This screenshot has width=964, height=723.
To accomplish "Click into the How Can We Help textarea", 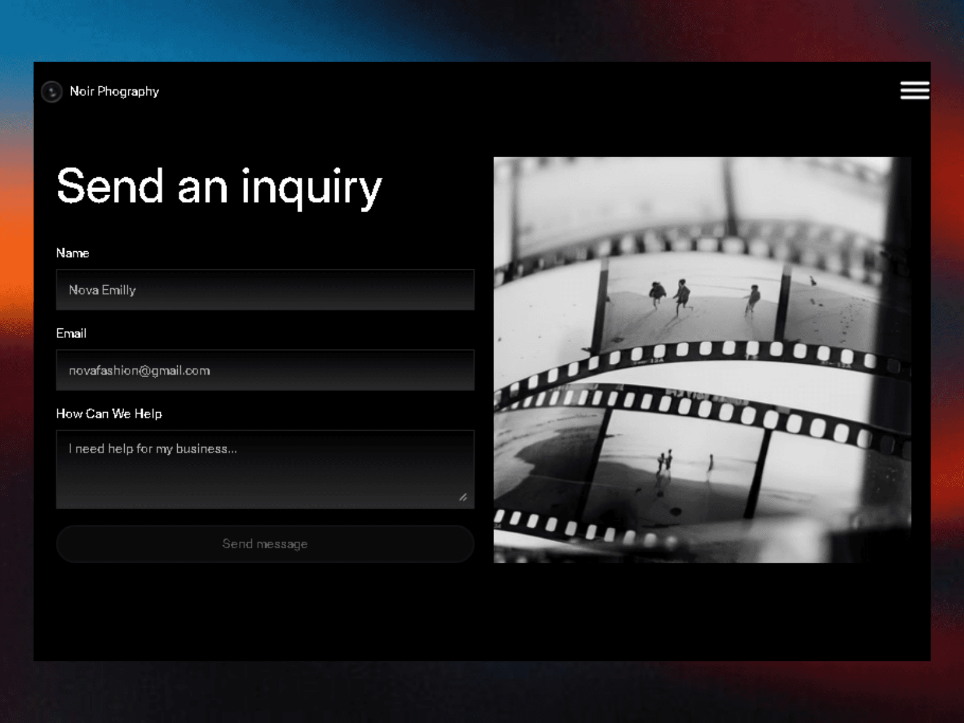I will 265,469.
